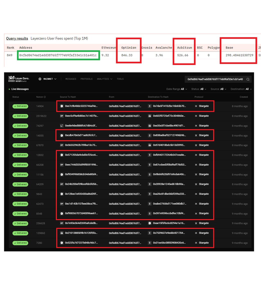Click Arbitrum icon beside destination 0xe35e3f7cbe0bc49016f1

(x=150, y=126)
